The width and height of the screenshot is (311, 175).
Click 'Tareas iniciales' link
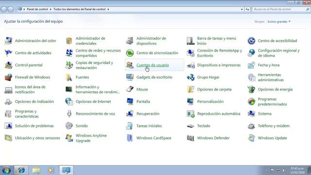tap(149, 126)
